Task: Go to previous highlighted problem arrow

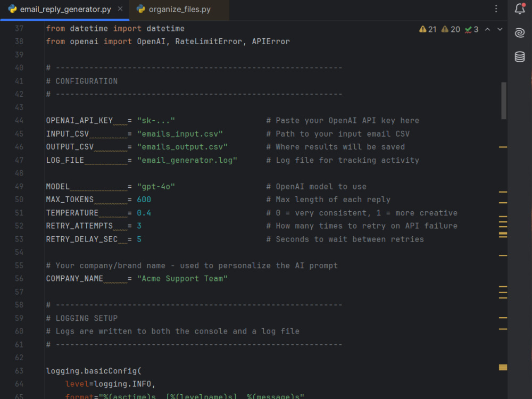Action: click(x=487, y=29)
